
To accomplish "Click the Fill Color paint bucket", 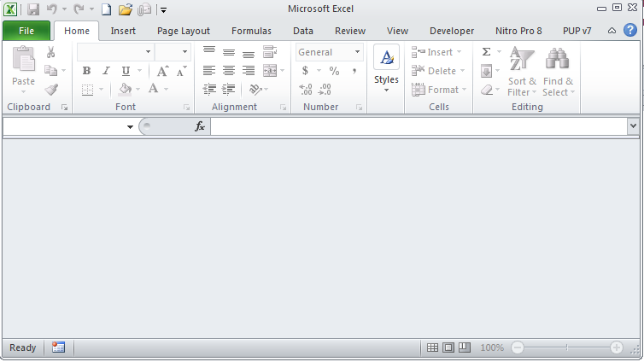I will point(126,89).
